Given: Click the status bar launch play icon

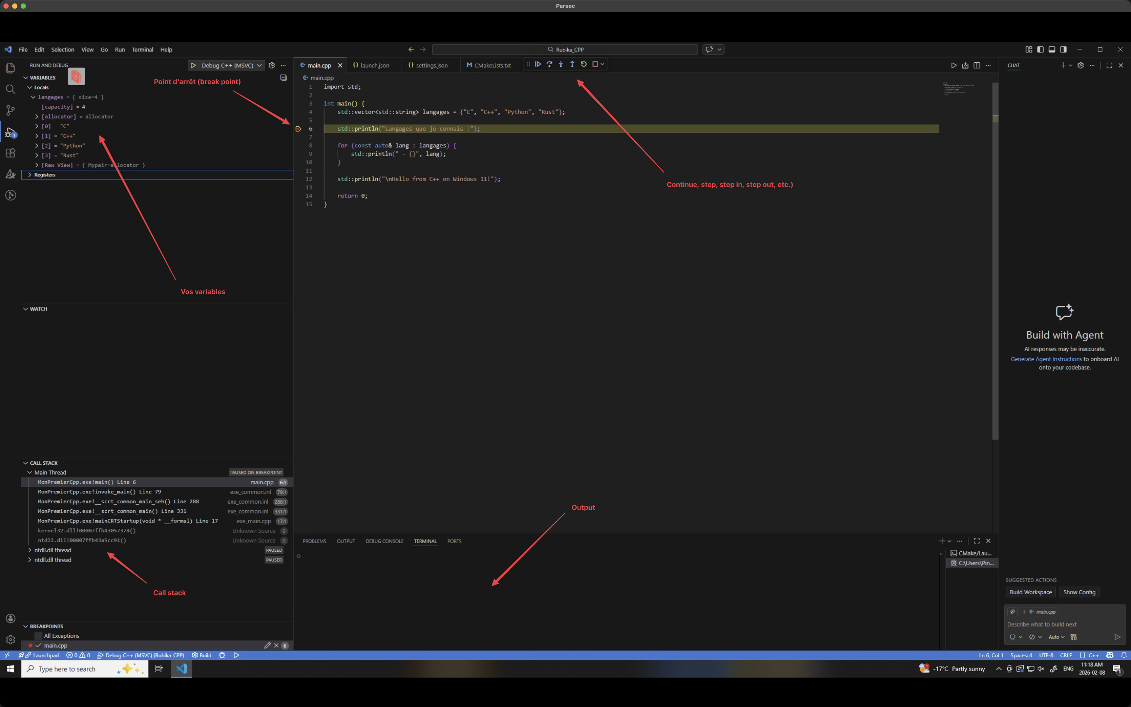Looking at the screenshot, I should pos(236,655).
